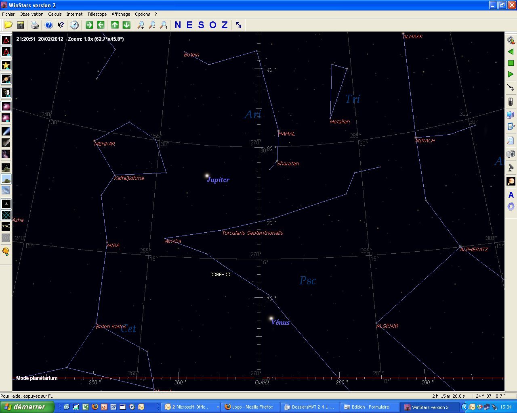Open the Affichage menu

coord(121,14)
